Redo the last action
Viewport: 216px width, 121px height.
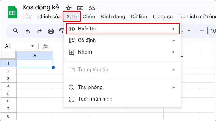39,31
